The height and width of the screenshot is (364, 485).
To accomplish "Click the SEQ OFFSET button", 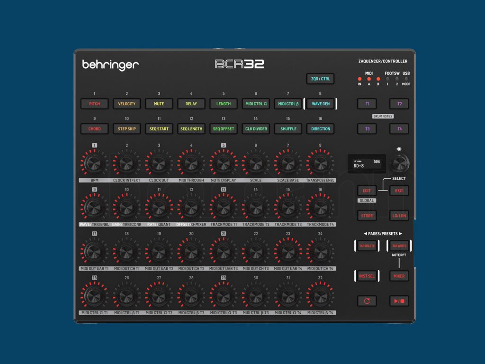I will click(x=224, y=129).
